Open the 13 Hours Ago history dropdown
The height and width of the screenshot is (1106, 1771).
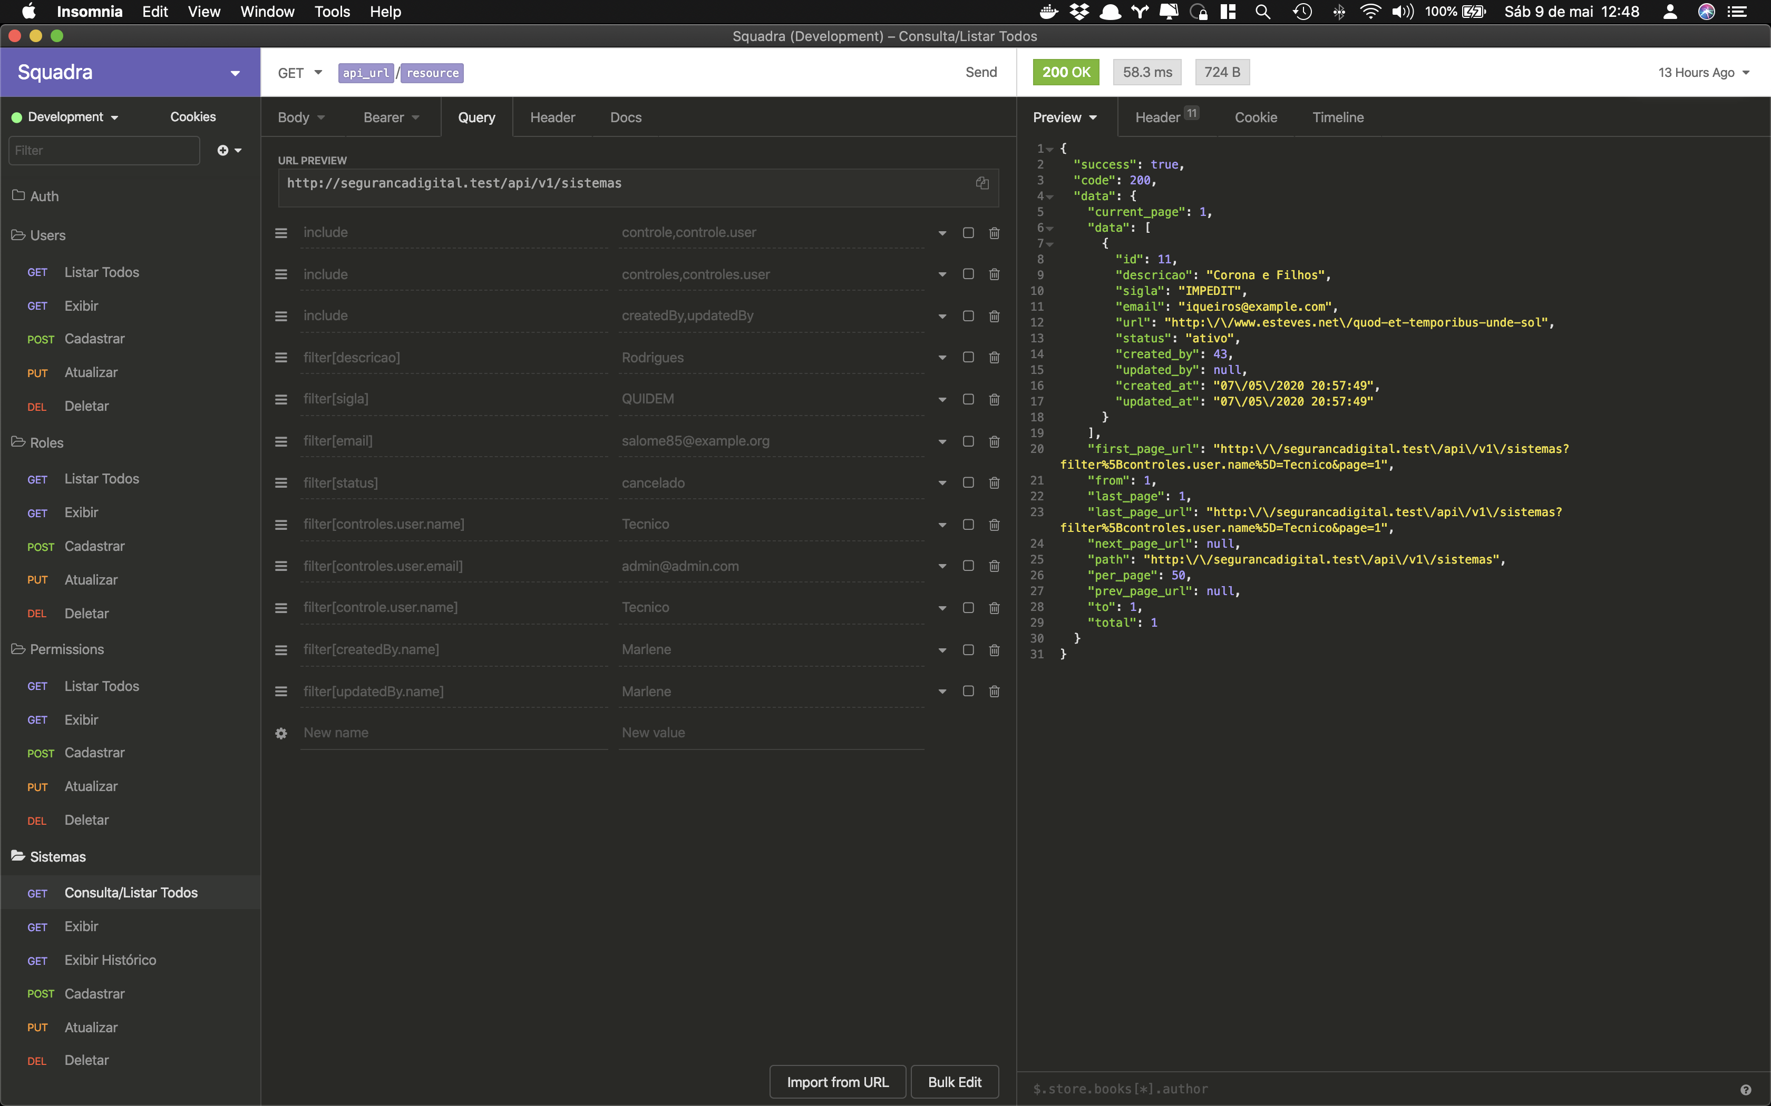click(1703, 73)
